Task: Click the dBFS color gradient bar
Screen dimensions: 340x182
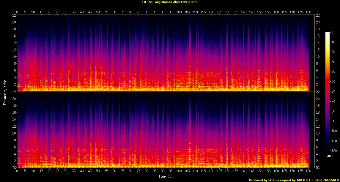Action: [328, 91]
